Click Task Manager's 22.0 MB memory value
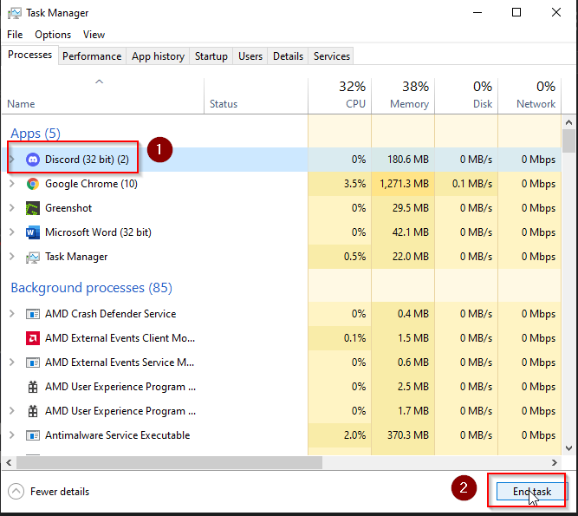This screenshot has width=578, height=516. pos(411,257)
